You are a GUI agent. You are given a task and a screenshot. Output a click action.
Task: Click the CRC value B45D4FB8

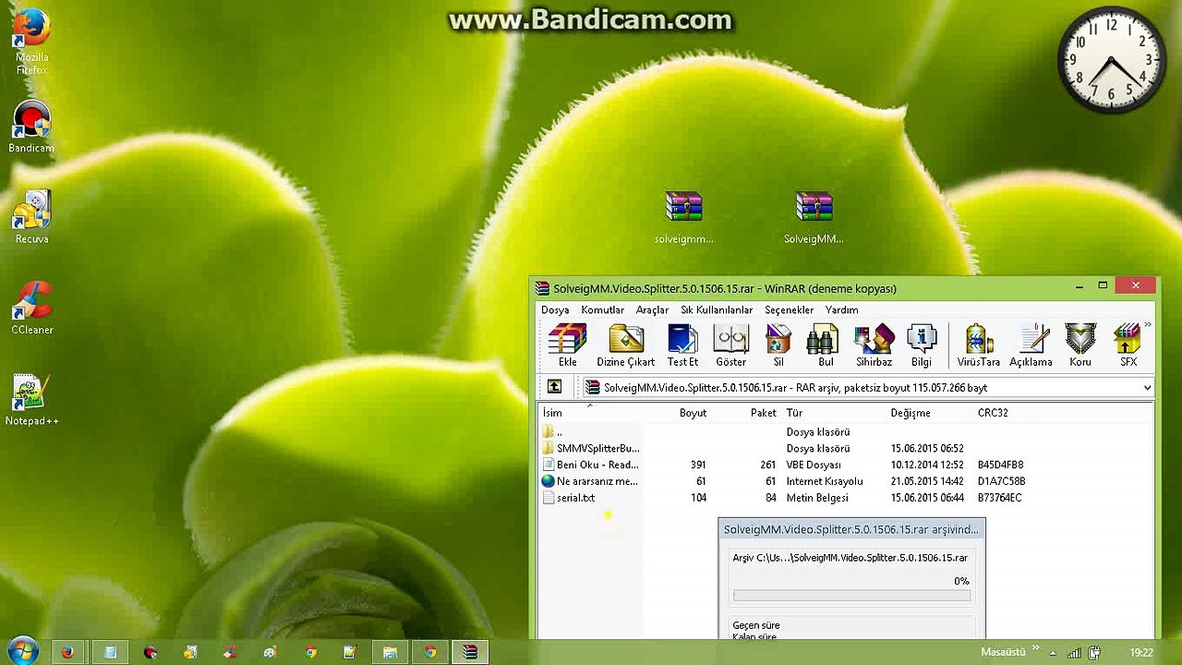pyautogui.click(x=1000, y=465)
